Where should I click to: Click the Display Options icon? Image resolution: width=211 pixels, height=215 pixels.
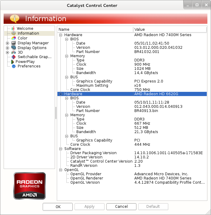point(14,48)
